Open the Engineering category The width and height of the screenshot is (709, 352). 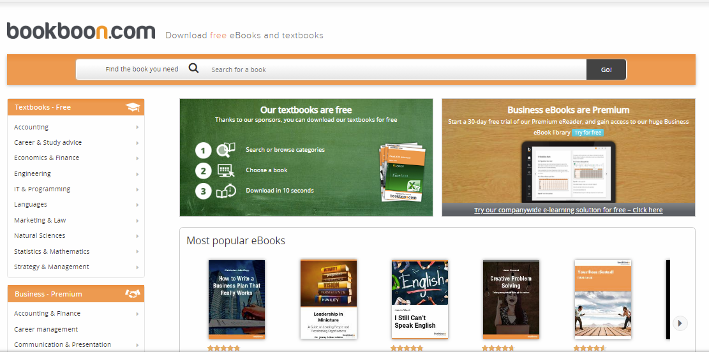tap(32, 174)
